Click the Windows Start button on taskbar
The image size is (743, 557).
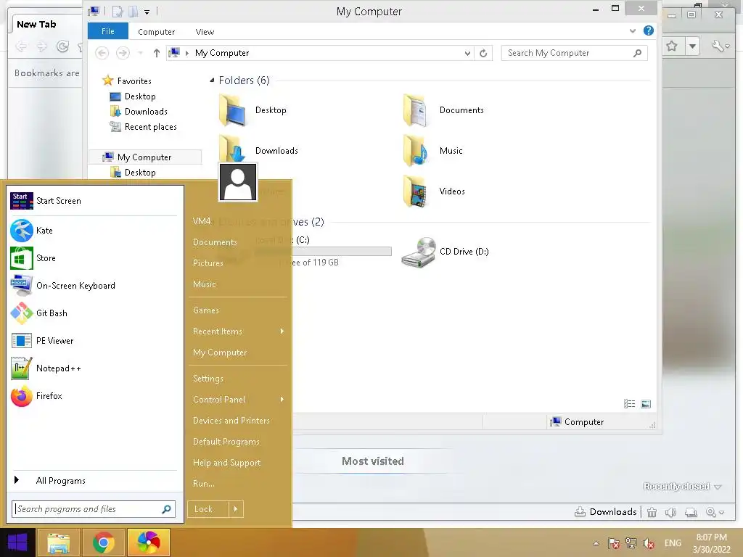(17, 542)
